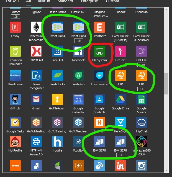Choose the Google Sheets connector
This screenshot has width=172, height=177.
tap(142, 99)
